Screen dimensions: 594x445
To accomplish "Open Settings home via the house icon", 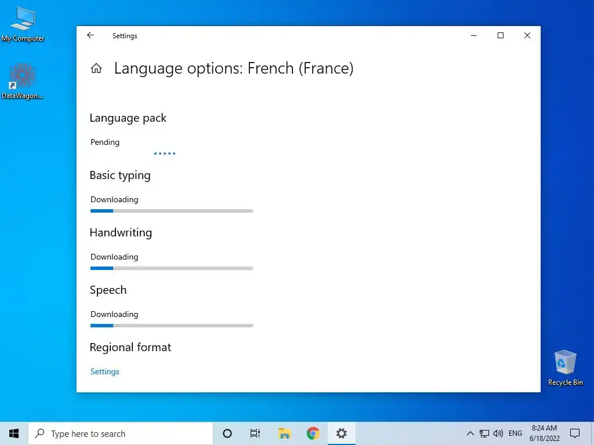I will coord(96,68).
